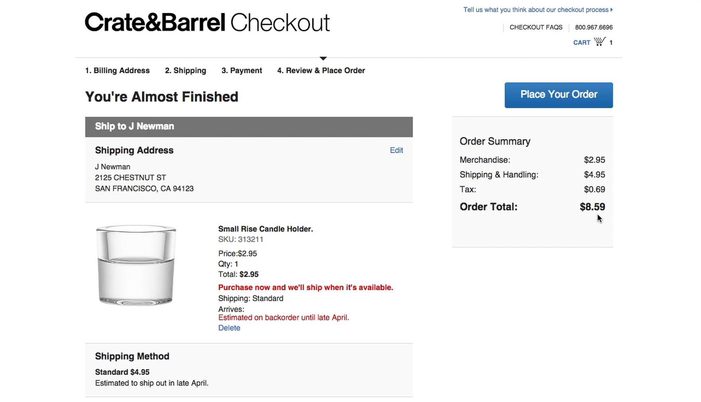Image resolution: width=701 pixels, height=402 pixels.
Task: Edit the shipping address
Action: 396,150
